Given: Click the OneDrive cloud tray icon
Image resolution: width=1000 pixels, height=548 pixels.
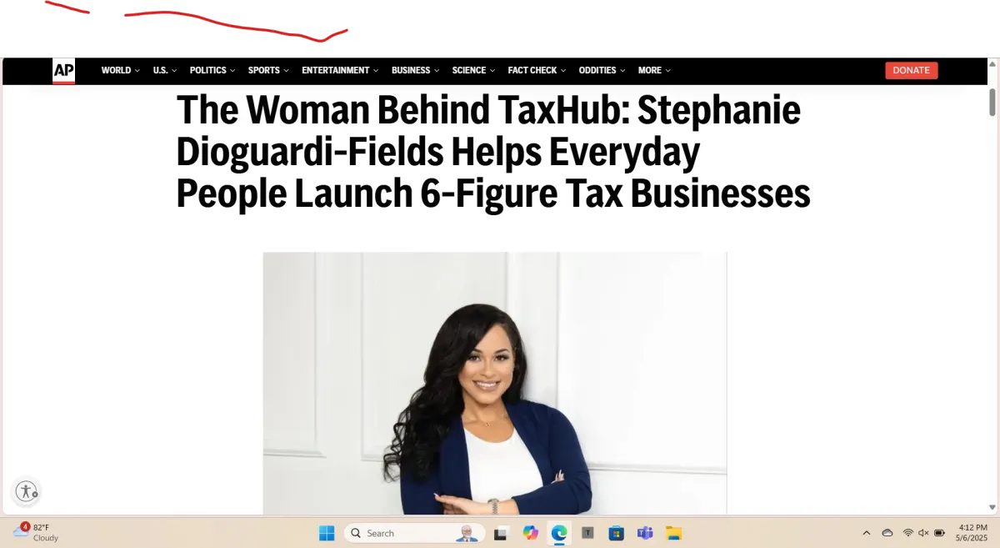Looking at the screenshot, I should [887, 533].
